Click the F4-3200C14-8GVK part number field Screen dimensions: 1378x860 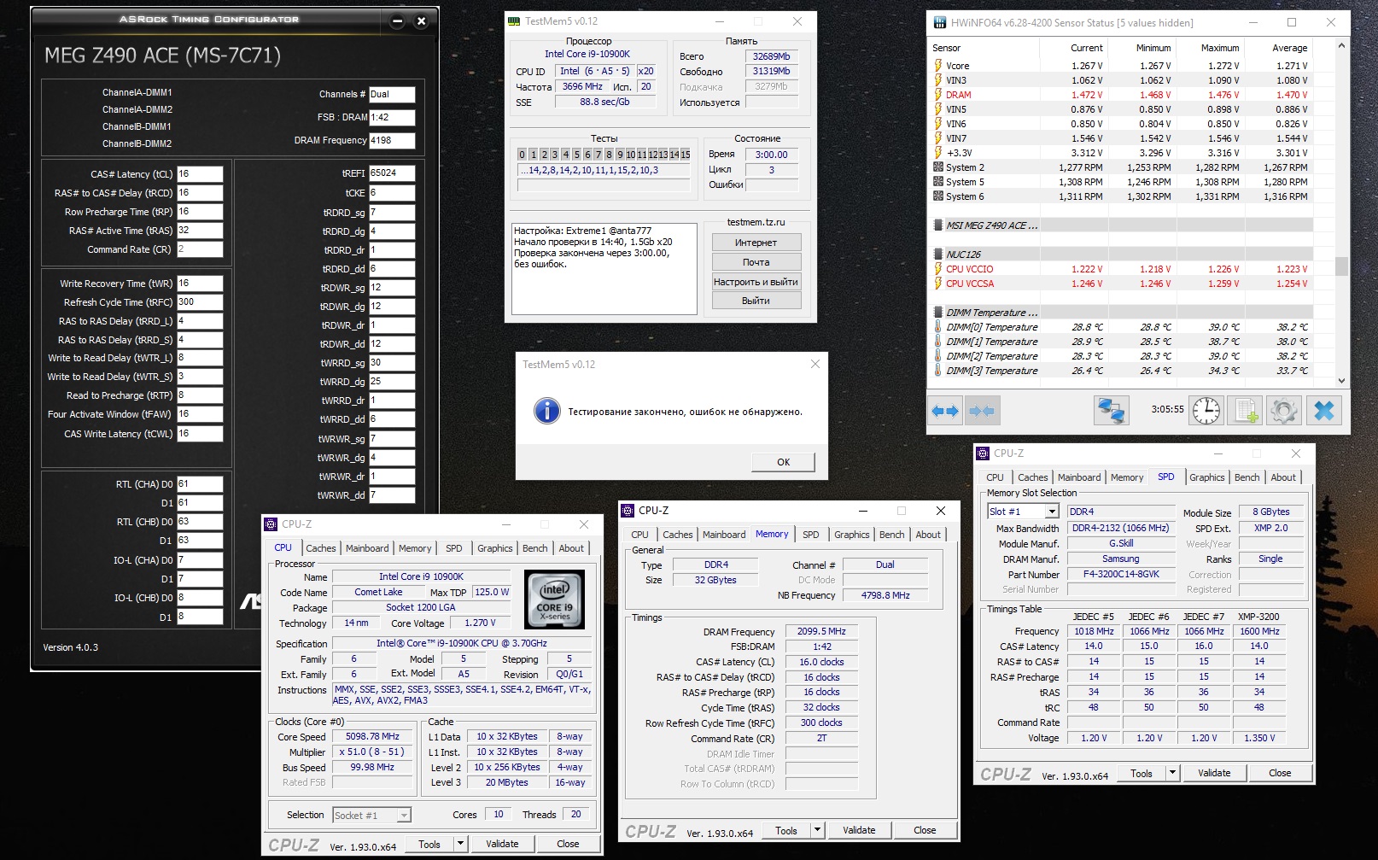point(1121,574)
